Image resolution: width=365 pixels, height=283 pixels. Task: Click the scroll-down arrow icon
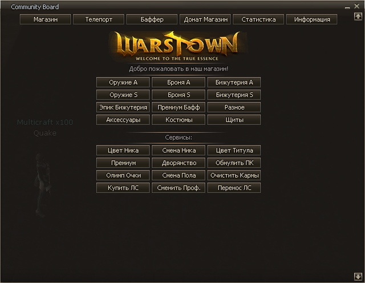click(358, 277)
